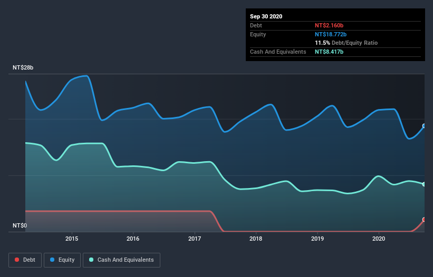Screen dimensions: 433x277
Task: Click the 2017 x-axis label
Action: click(x=195, y=239)
